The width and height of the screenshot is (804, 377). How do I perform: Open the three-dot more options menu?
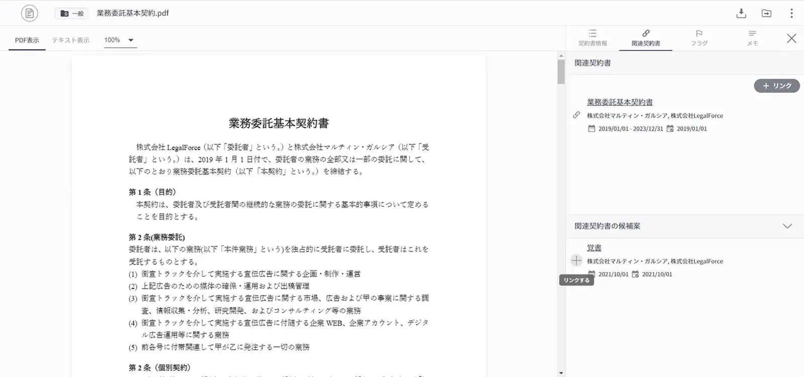[x=791, y=14]
